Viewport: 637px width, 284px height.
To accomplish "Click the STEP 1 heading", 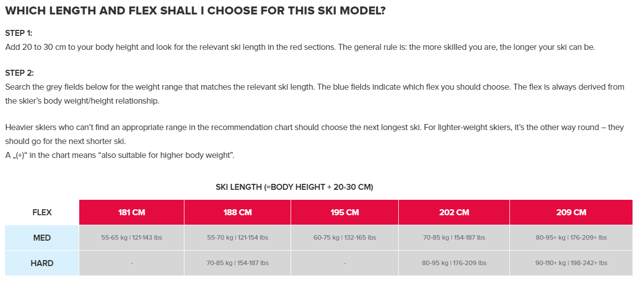I will pyautogui.click(x=18, y=33).
